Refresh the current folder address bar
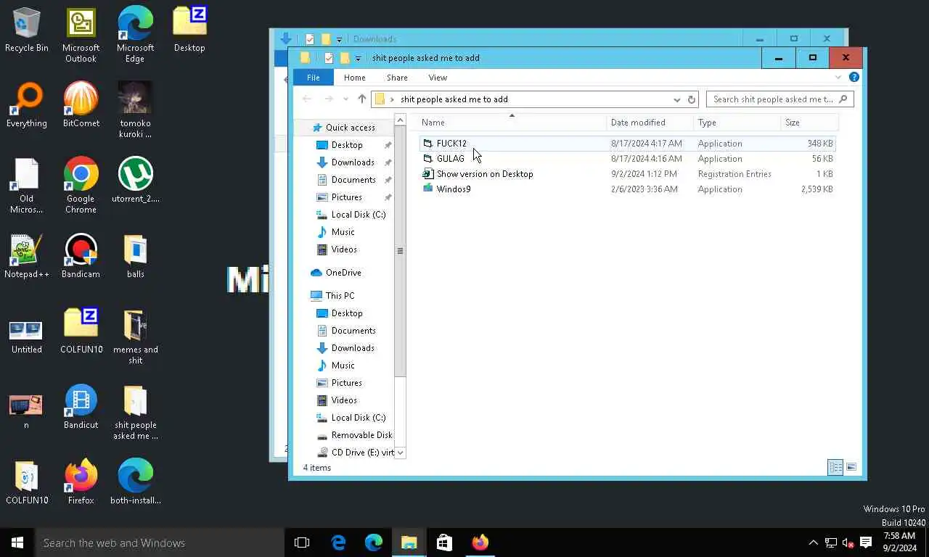 pyautogui.click(x=692, y=99)
